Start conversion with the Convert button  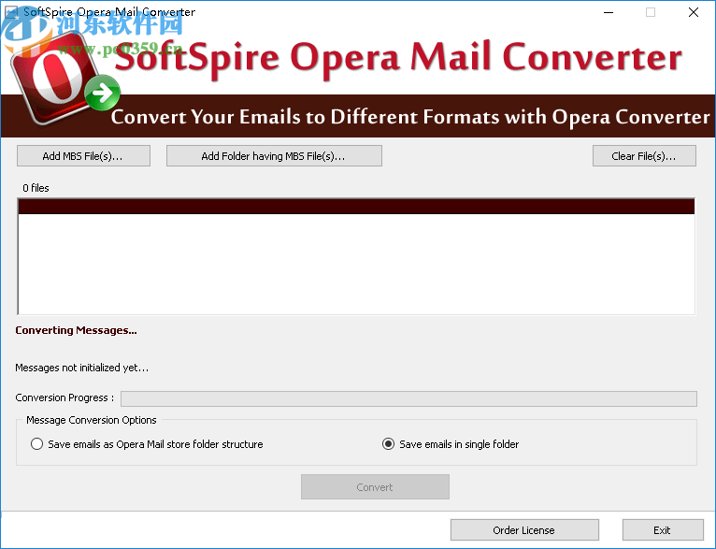[x=375, y=487]
